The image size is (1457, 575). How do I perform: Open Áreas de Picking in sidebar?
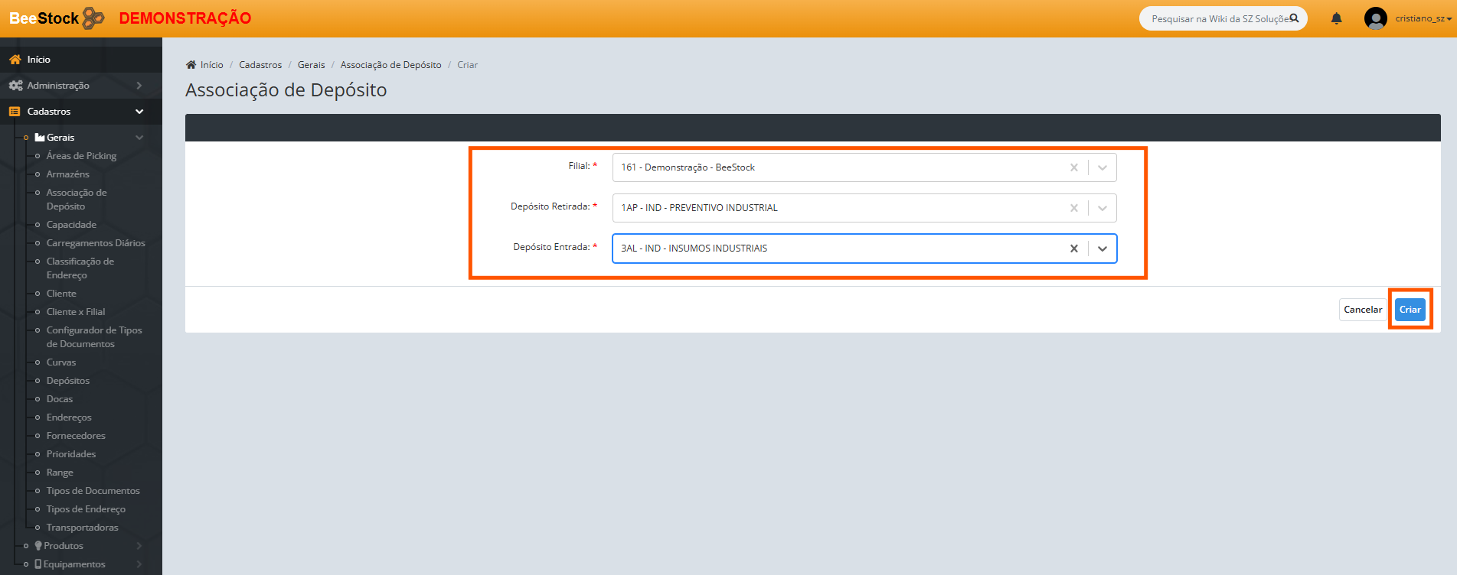(81, 156)
